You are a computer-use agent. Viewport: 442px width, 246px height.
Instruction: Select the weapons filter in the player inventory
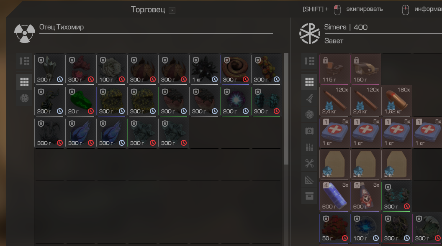click(309, 99)
